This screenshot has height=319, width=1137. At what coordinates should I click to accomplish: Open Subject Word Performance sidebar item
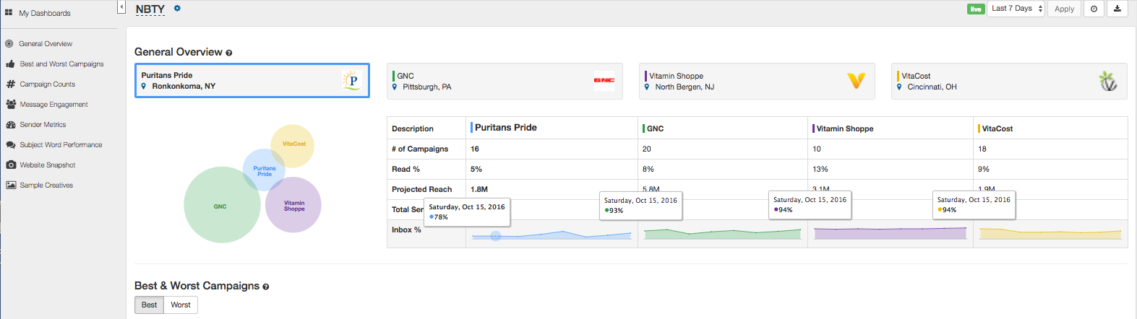(61, 145)
